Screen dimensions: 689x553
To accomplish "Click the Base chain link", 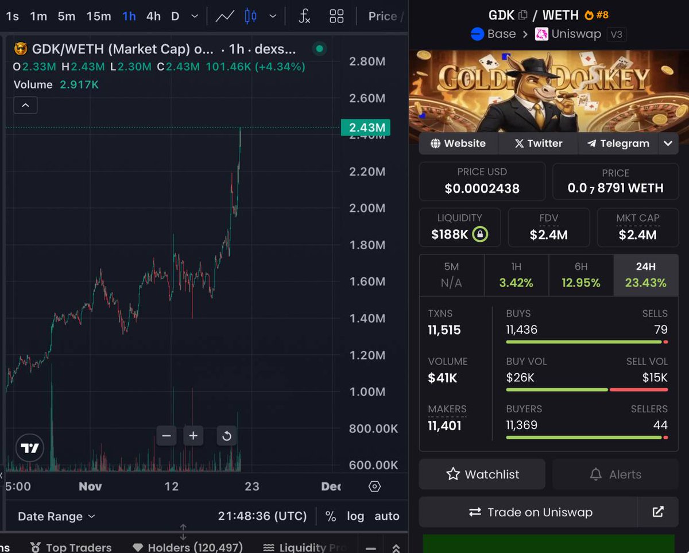I will point(493,34).
